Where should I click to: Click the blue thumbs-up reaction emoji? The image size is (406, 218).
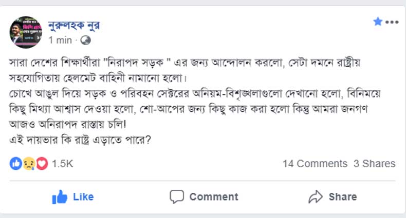tap(15, 164)
